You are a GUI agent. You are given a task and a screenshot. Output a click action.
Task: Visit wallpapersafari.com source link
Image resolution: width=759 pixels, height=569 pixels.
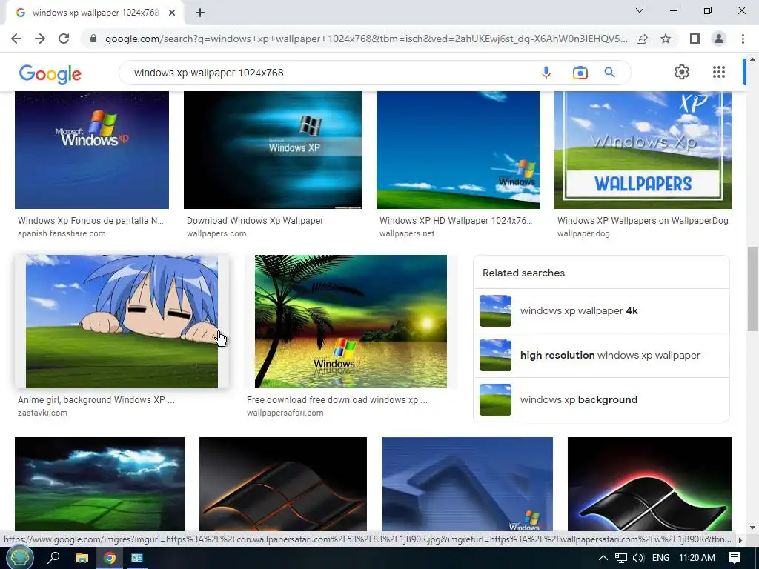[x=285, y=413]
